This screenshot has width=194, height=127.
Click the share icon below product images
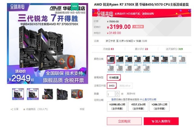12,109
